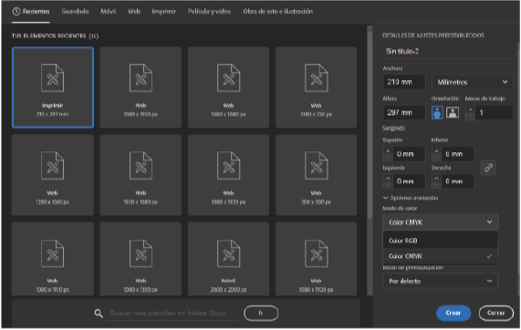Click the Adobe Stock template search box
The image size is (521, 330).
pos(172,313)
